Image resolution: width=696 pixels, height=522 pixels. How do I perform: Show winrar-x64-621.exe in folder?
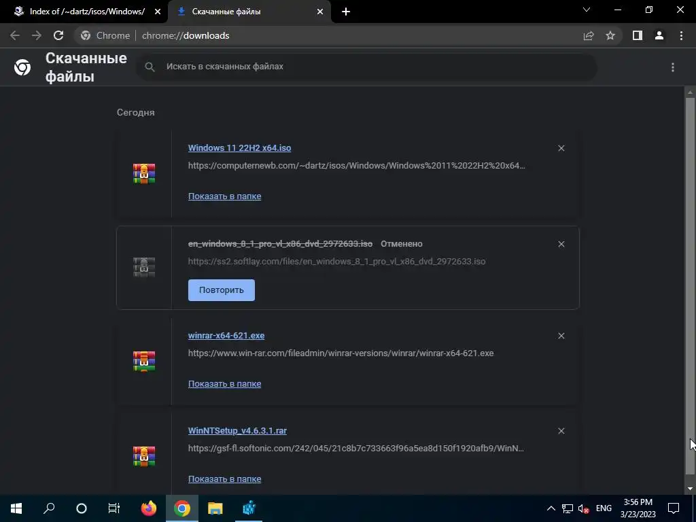coord(224,384)
